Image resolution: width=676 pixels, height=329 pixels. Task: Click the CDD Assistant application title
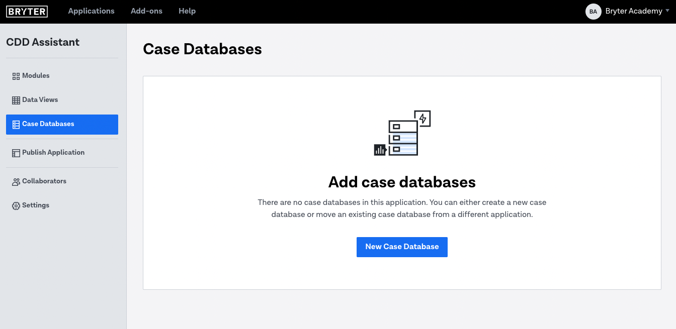[43, 42]
